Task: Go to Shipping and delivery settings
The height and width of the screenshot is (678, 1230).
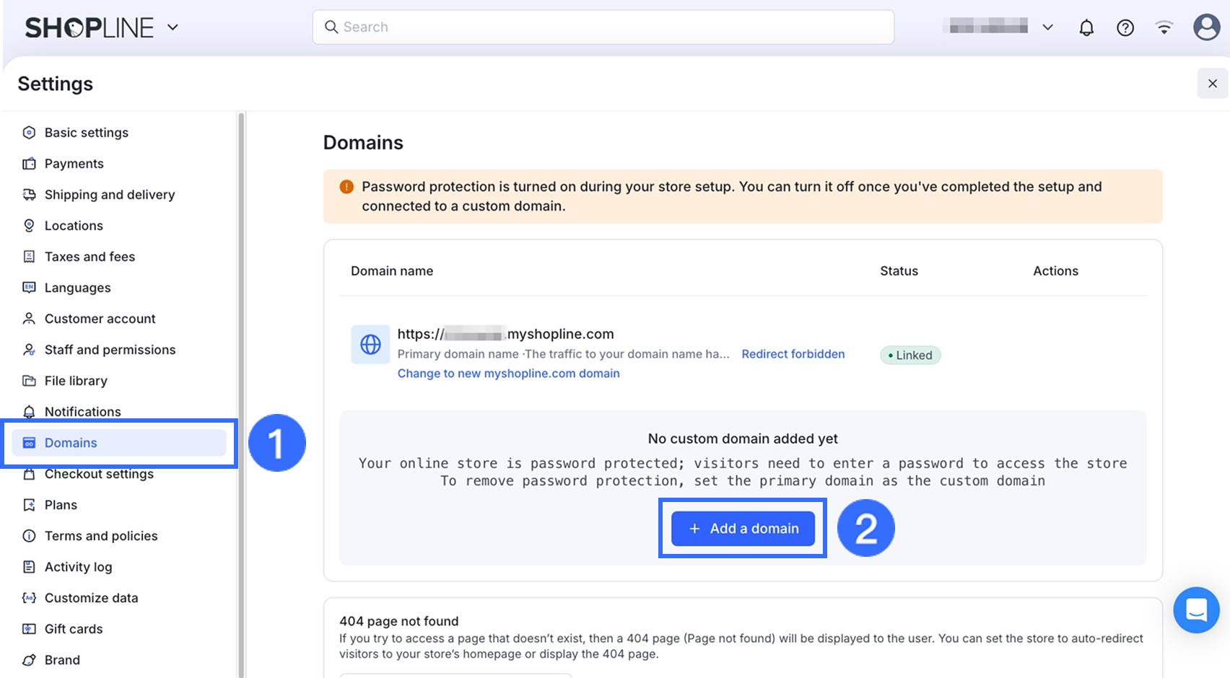Action: coord(109,195)
